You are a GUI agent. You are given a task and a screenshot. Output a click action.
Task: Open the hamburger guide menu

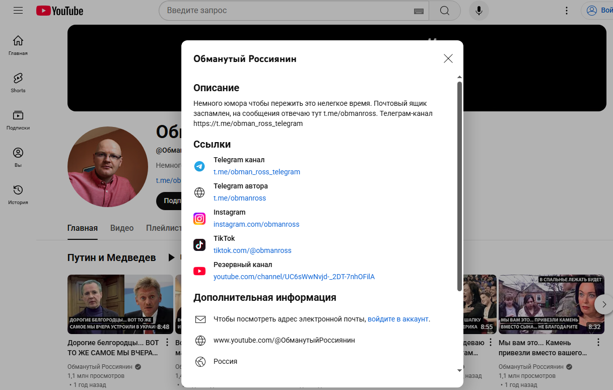[18, 10]
